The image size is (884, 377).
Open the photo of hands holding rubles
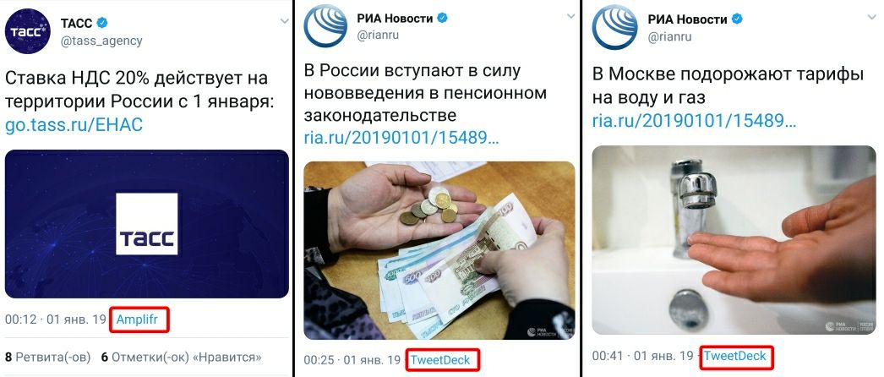(x=439, y=250)
